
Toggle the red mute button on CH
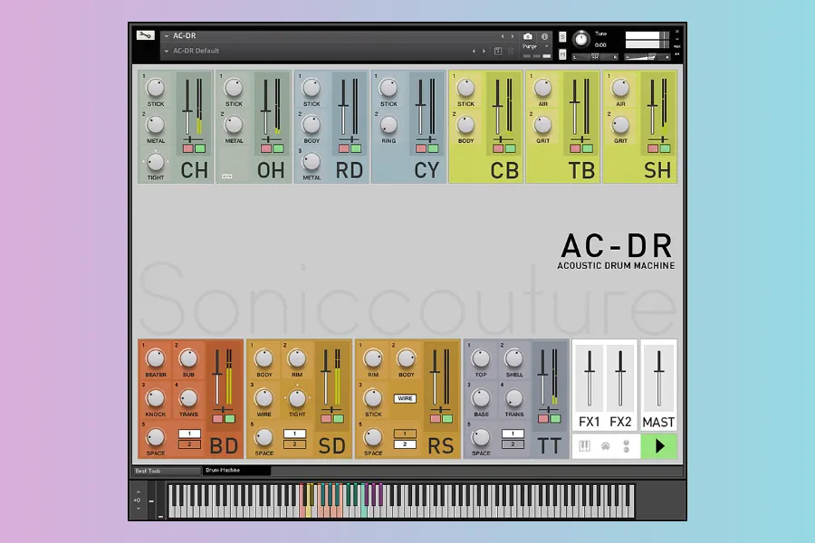click(x=188, y=148)
